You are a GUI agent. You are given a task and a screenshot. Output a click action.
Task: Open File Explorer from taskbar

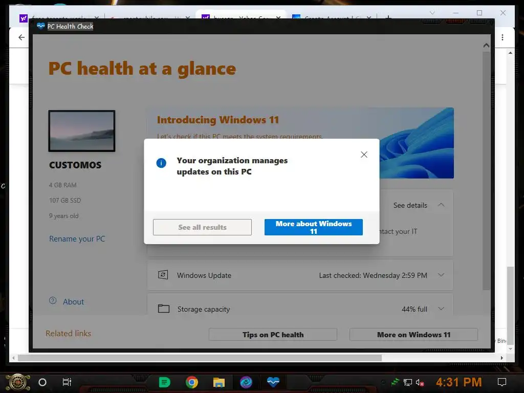[x=219, y=382]
